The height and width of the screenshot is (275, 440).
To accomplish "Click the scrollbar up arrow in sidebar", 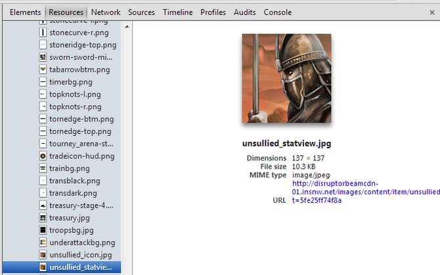I will 127,27.
